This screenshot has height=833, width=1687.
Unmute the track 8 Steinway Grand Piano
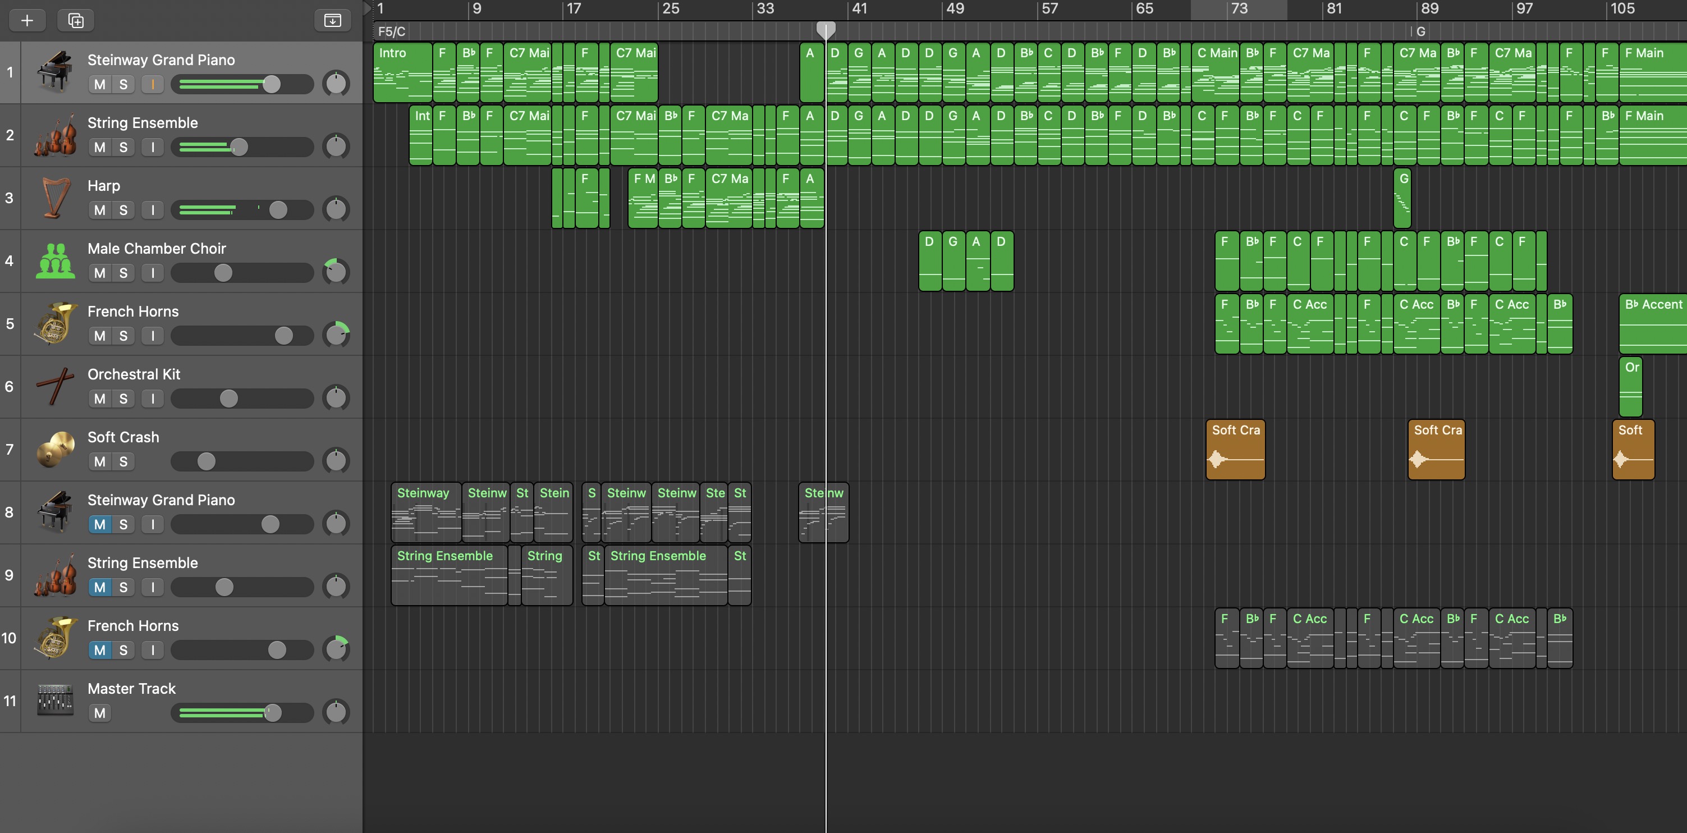pyautogui.click(x=99, y=524)
